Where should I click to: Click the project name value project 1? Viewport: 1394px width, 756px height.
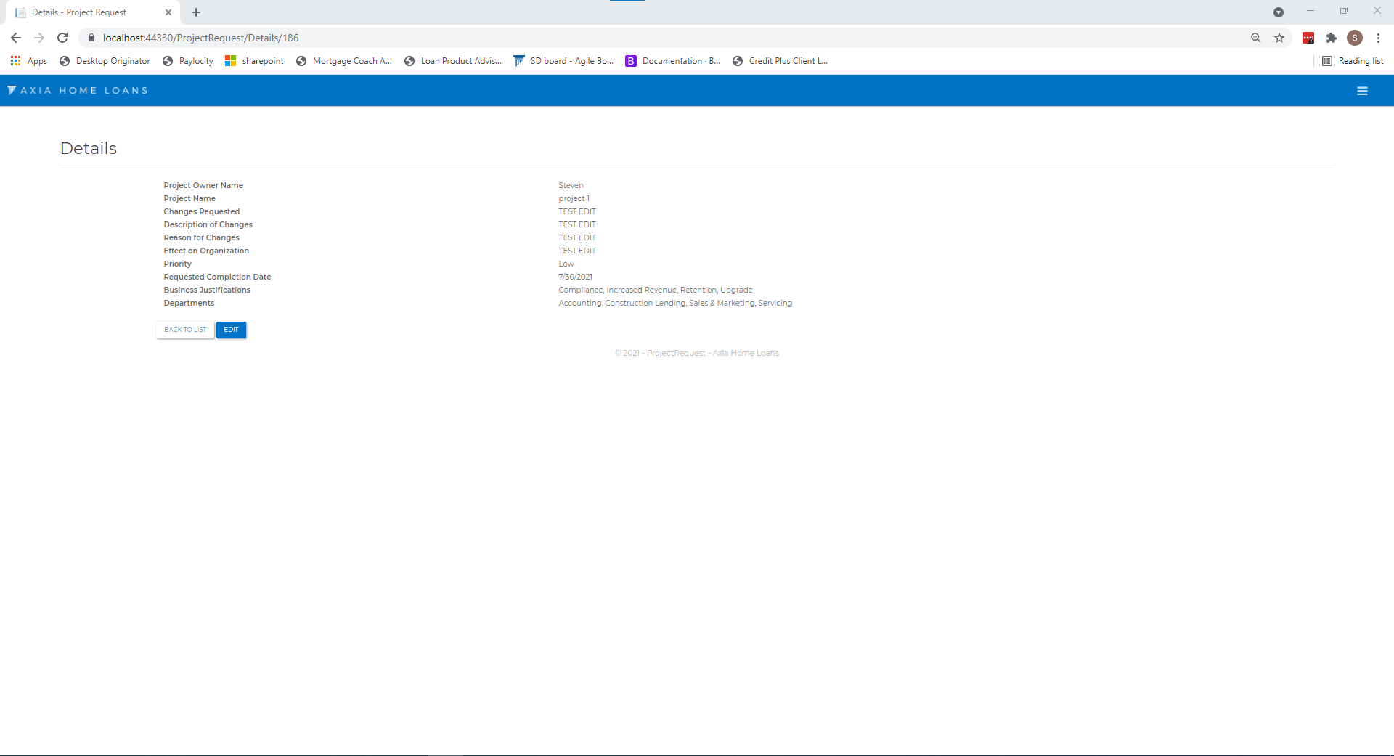coord(574,199)
